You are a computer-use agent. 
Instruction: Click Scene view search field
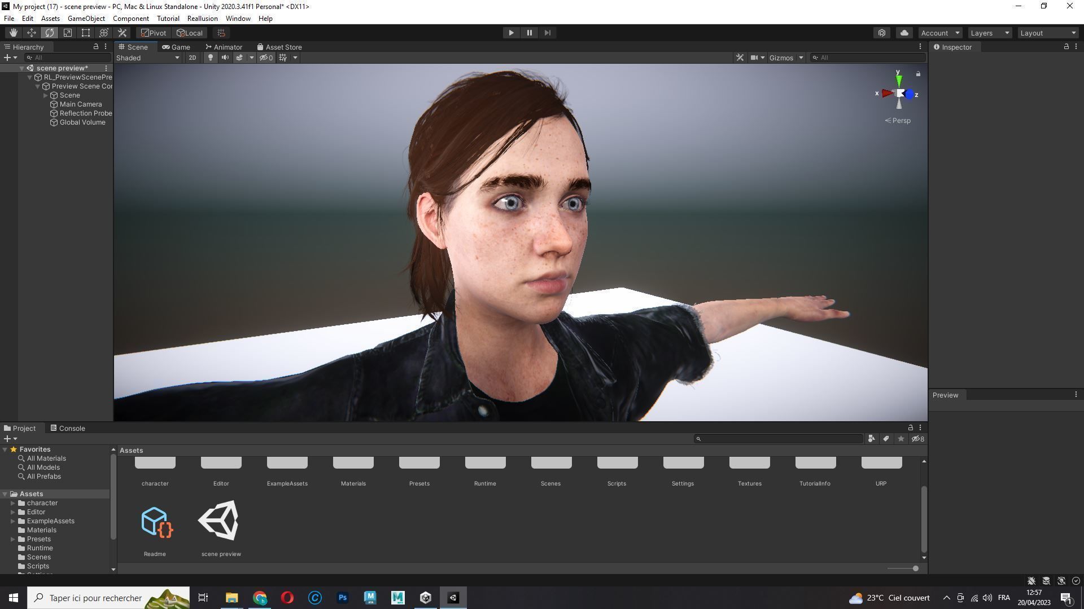tap(868, 58)
